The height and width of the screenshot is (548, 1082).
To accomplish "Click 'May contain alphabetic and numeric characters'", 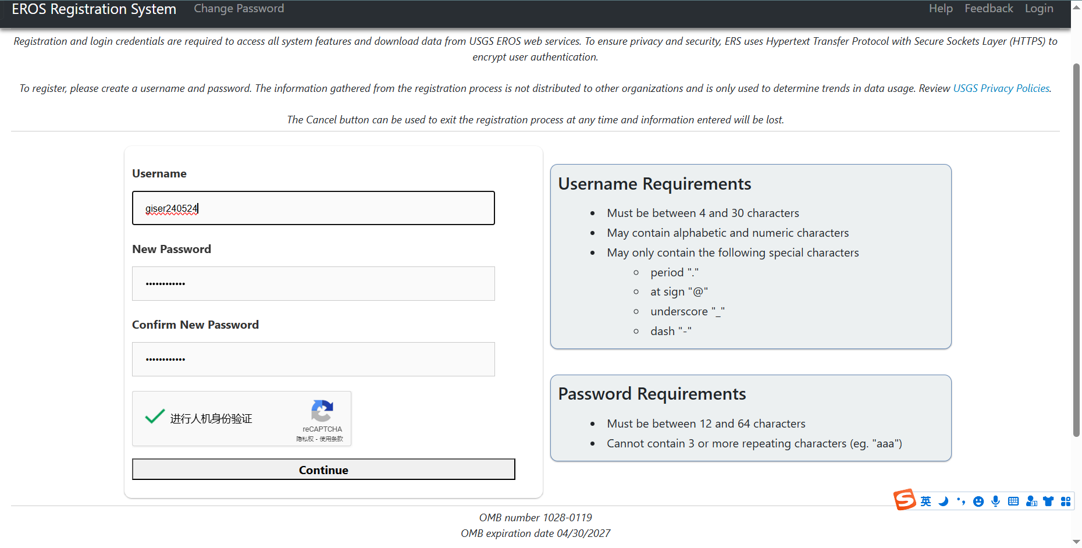I will (728, 233).
